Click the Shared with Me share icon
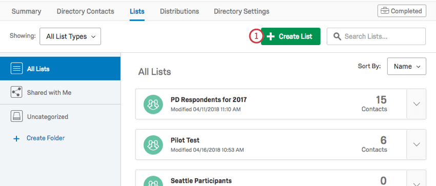Screen dimensions: 436x186 pos(16,92)
